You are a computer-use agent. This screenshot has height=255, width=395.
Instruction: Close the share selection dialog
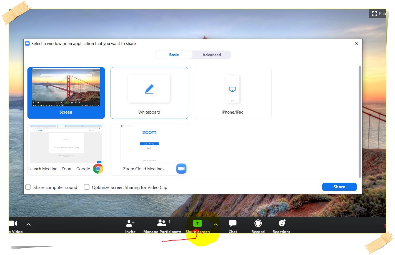tap(356, 43)
